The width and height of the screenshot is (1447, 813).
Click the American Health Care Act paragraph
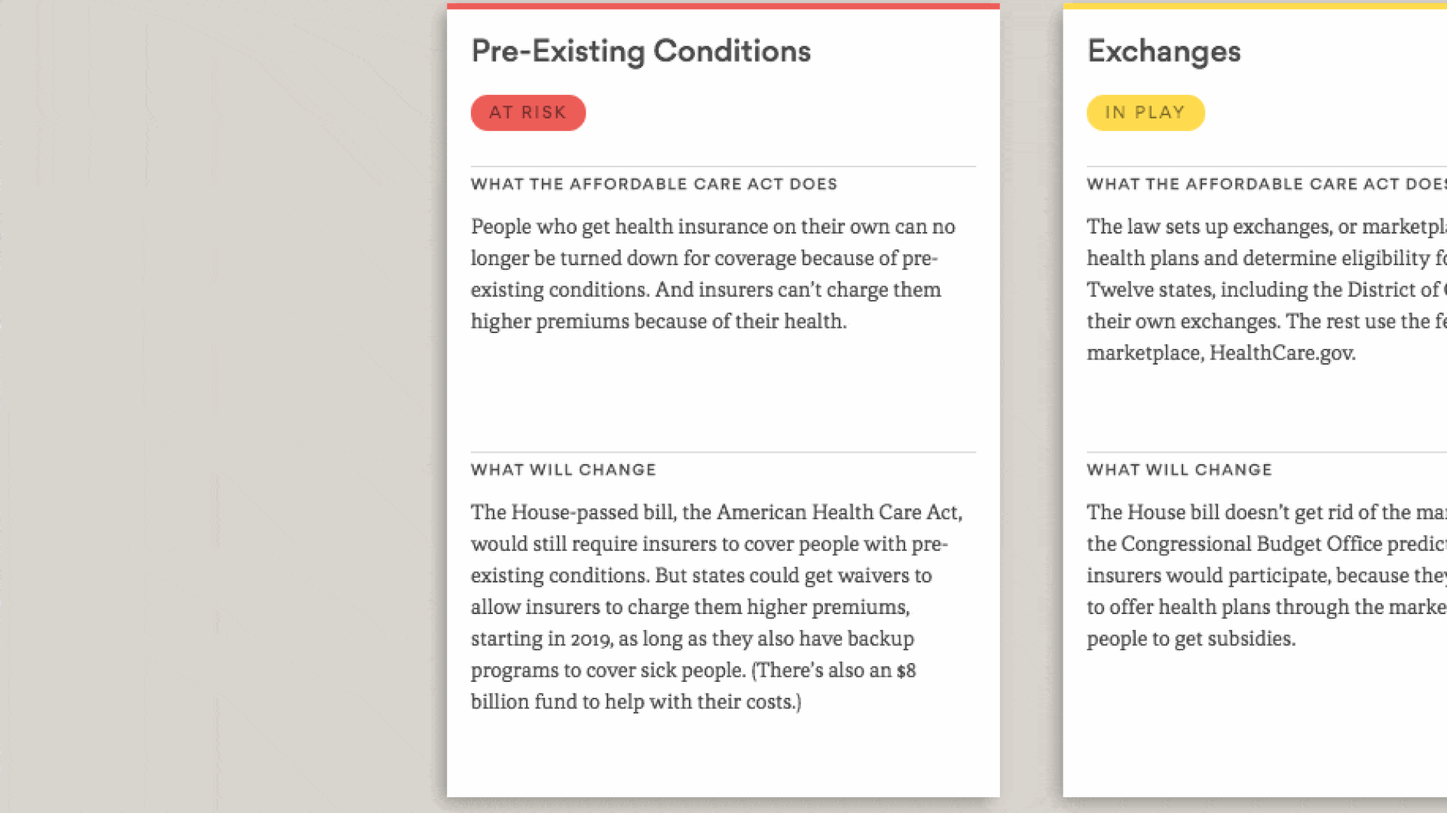(717, 607)
